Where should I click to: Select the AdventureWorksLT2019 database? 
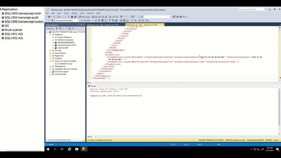point(67,45)
